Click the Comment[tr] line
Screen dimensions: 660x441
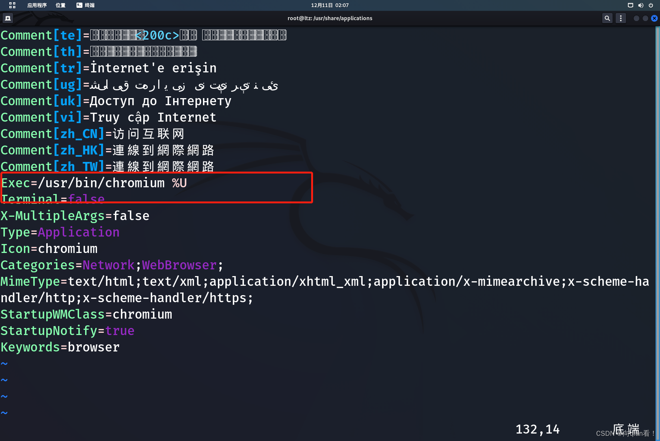109,68
